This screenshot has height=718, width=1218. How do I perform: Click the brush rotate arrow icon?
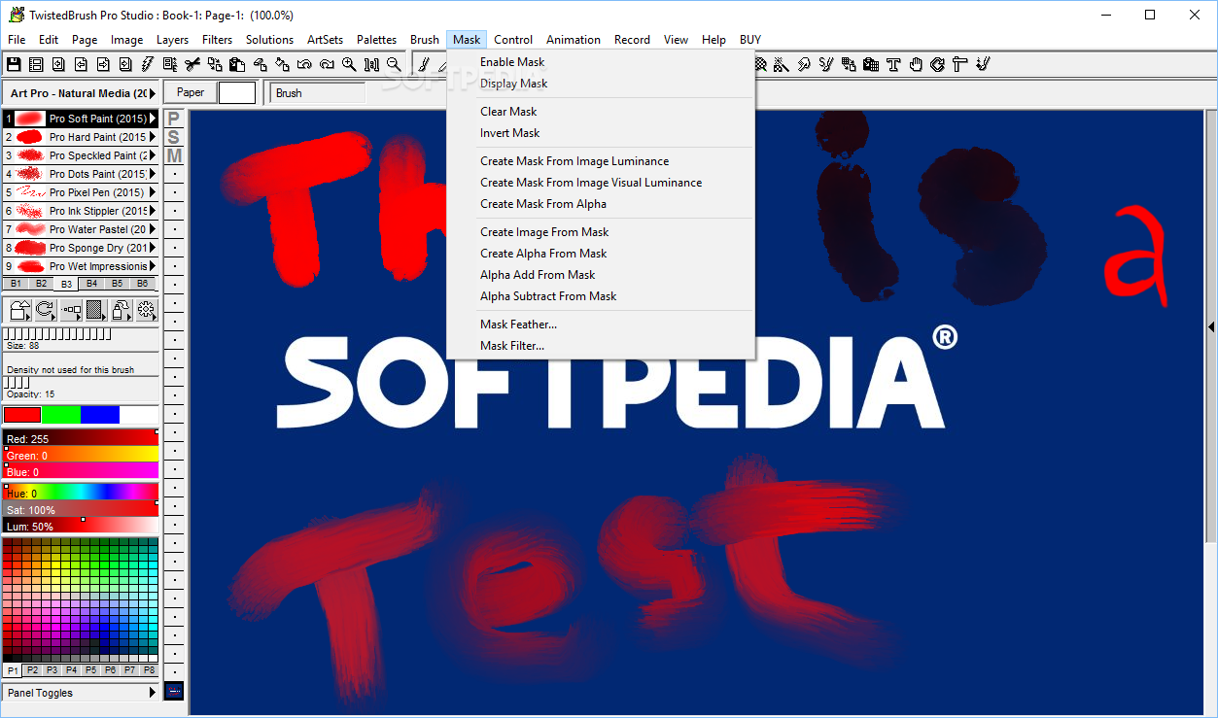tap(45, 310)
